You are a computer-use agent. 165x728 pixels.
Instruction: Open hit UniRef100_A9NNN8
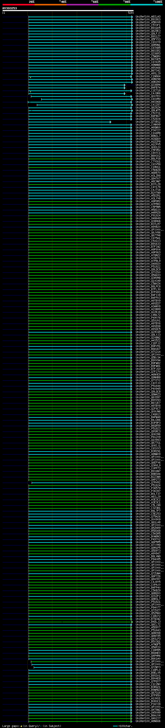click(148, 65)
